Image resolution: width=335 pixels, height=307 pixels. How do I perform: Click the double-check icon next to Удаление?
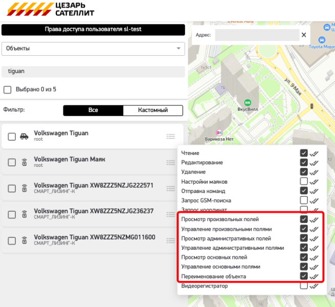point(314,172)
